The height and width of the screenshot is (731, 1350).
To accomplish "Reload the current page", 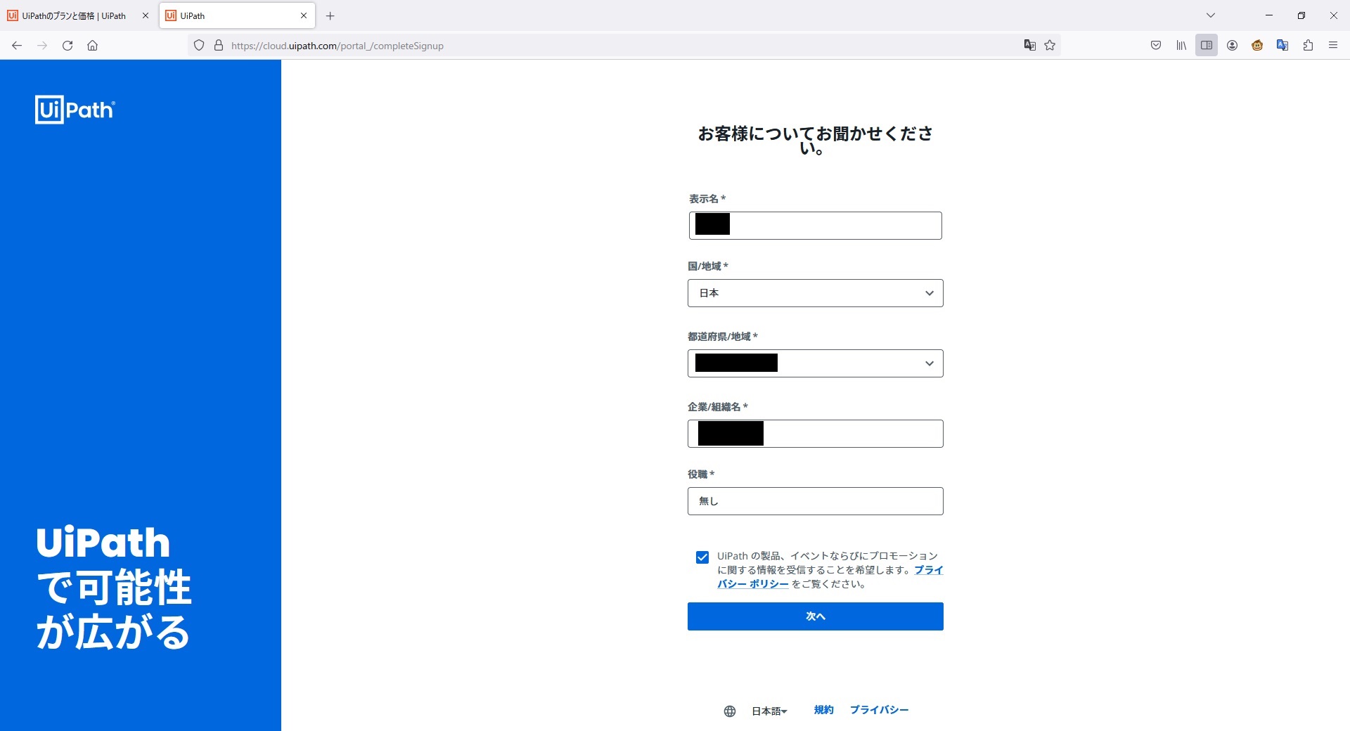I will point(67,45).
